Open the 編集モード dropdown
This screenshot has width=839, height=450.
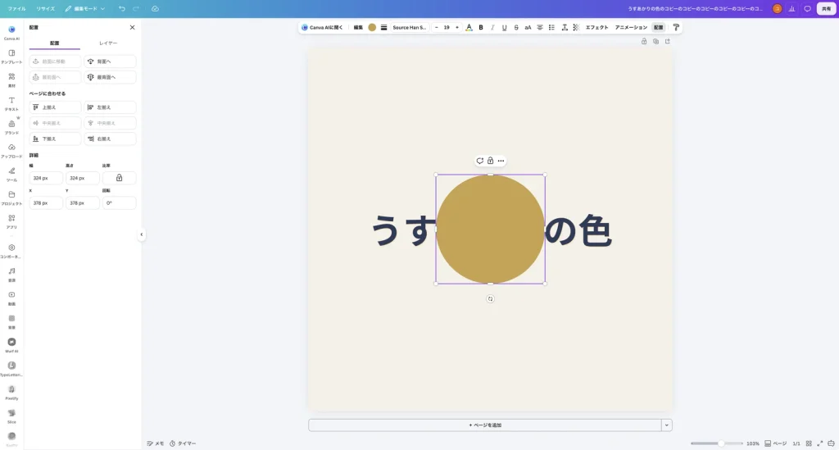(x=85, y=8)
